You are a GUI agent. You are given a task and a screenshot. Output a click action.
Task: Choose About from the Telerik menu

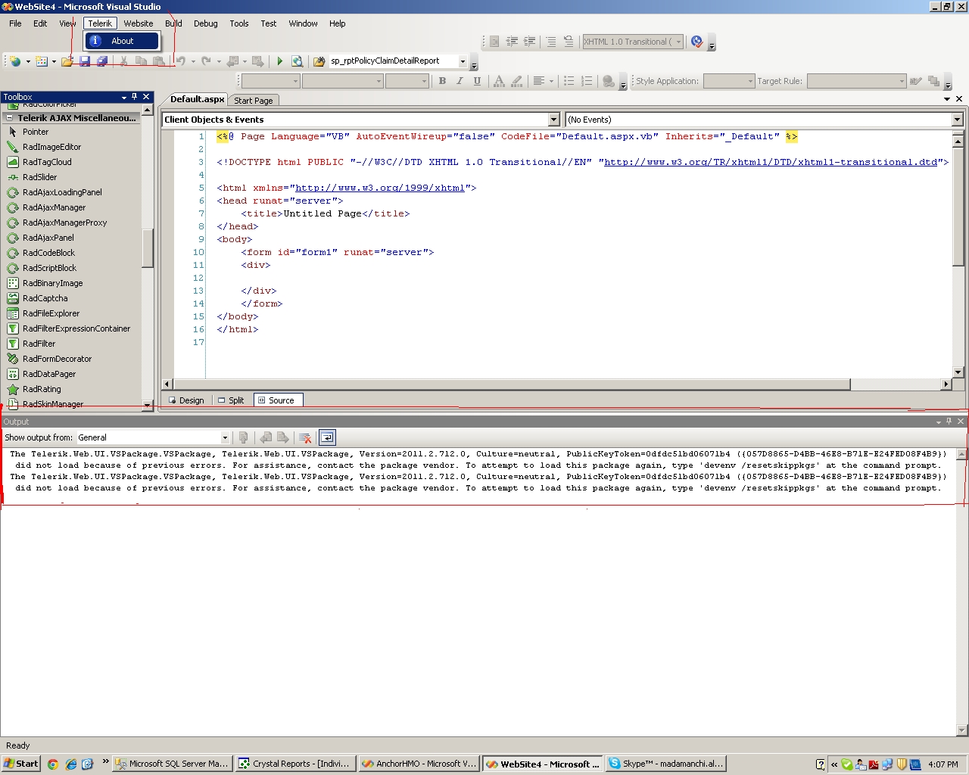(x=122, y=41)
